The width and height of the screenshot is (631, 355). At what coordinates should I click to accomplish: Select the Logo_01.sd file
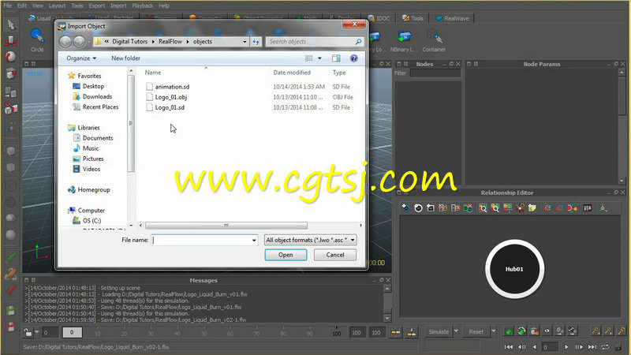pyautogui.click(x=170, y=107)
